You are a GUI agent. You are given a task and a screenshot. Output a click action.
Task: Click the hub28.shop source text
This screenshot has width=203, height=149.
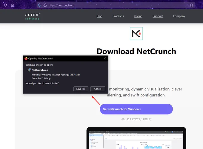click(x=44, y=78)
